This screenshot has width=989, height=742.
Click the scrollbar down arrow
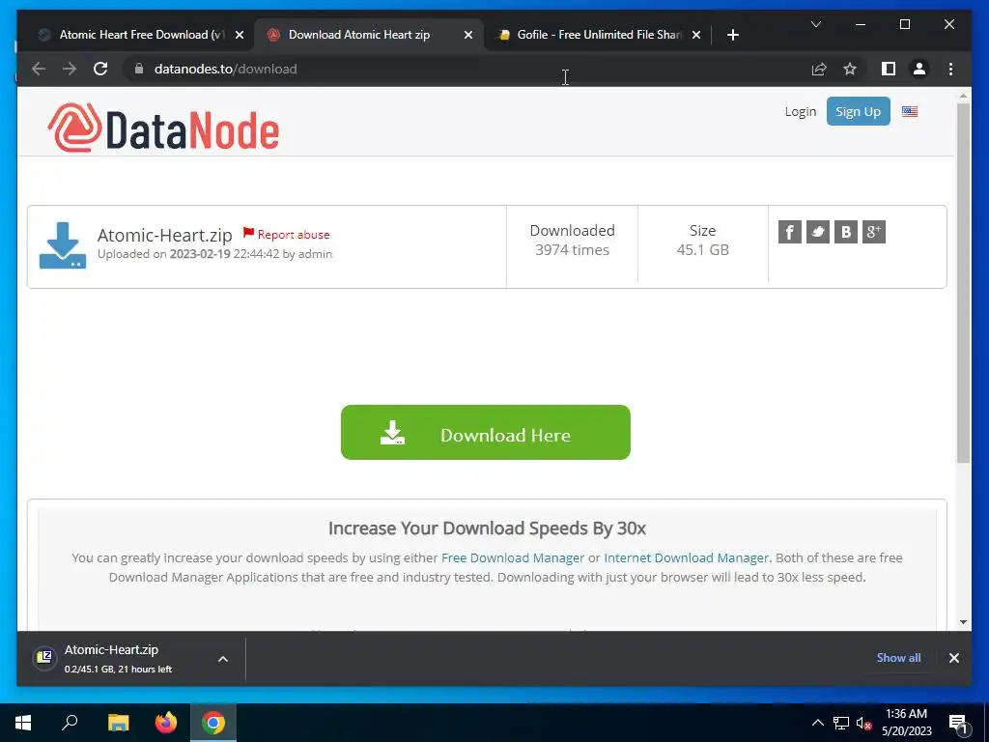point(963,622)
